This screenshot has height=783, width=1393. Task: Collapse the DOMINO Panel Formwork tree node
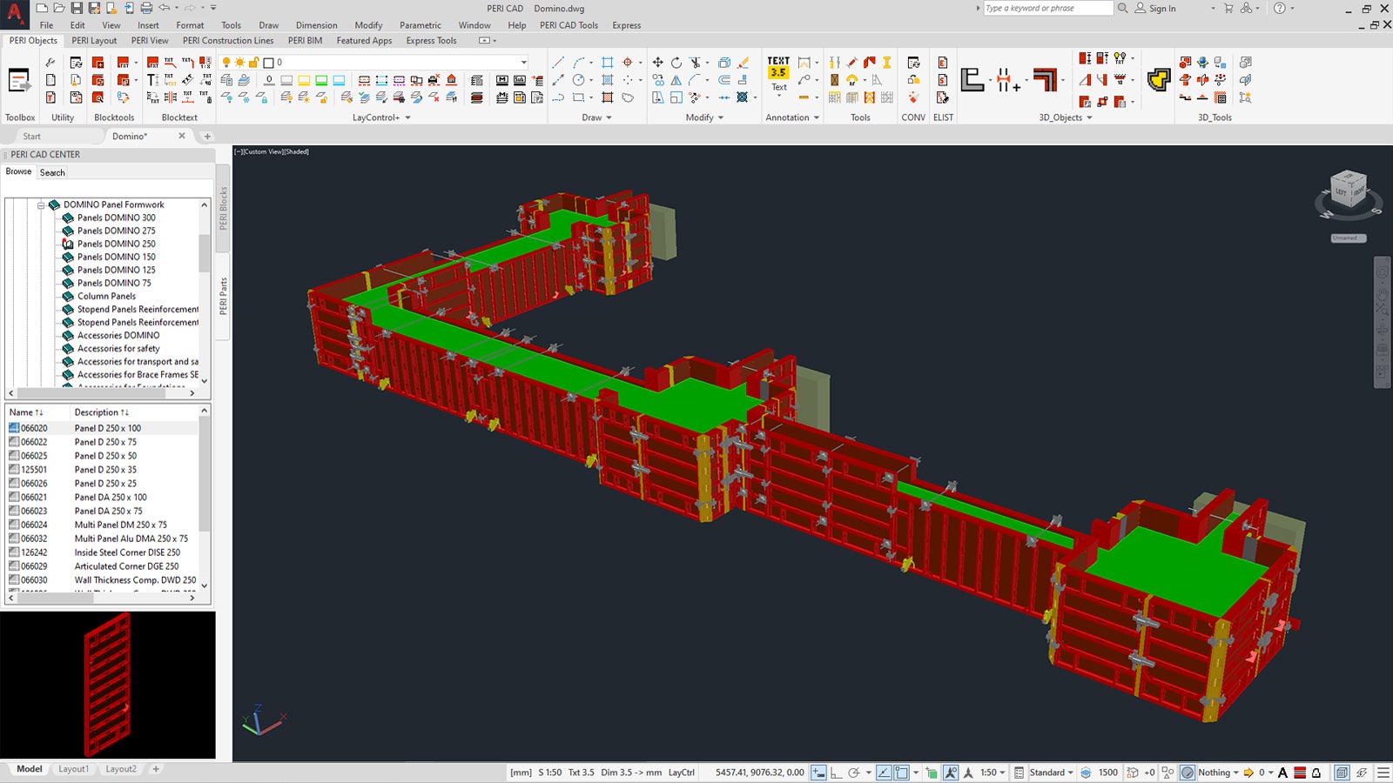point(41,205)
